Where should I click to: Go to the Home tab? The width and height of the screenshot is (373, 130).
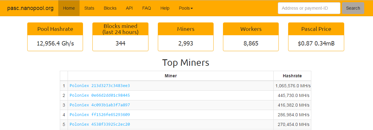tap(69, 8)
